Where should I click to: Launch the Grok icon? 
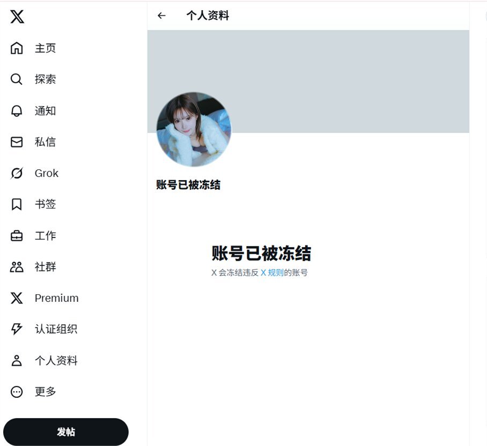click(17, 173)
